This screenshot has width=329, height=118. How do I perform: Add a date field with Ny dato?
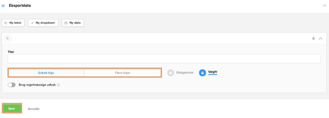point(73,23)
